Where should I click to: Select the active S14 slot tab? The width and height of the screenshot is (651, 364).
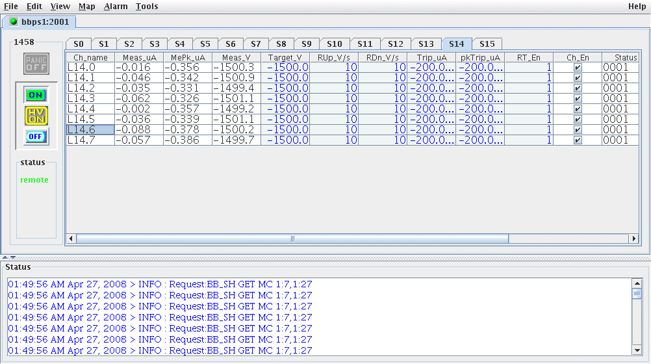pyautogui.click(x=456, y=44)
